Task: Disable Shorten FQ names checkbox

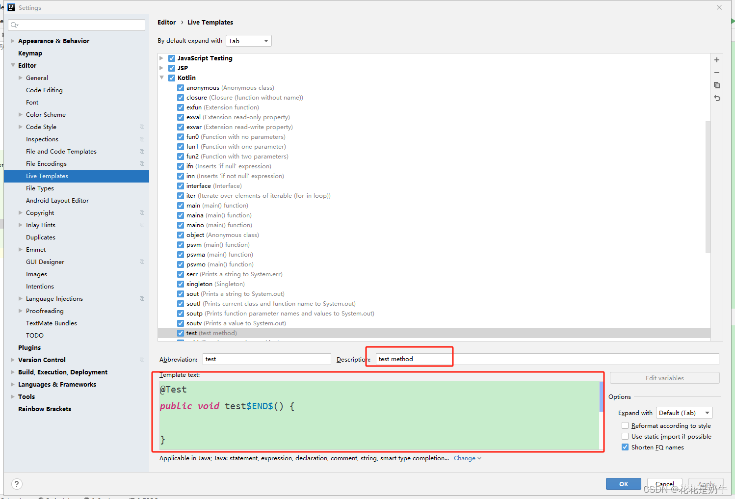Action: coord(625,447)
